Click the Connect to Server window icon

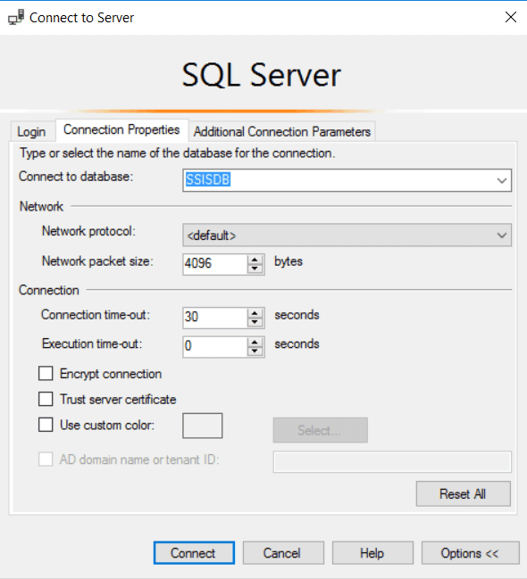[16, 17]
